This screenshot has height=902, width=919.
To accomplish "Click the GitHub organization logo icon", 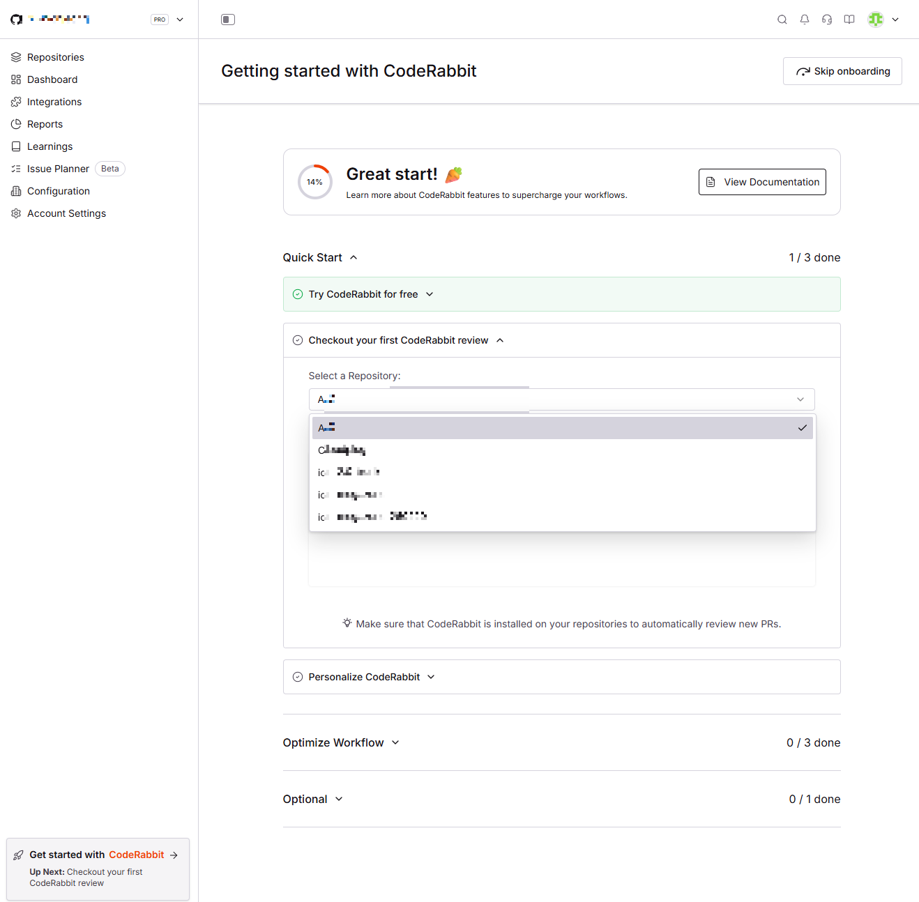I will [16, 20].
